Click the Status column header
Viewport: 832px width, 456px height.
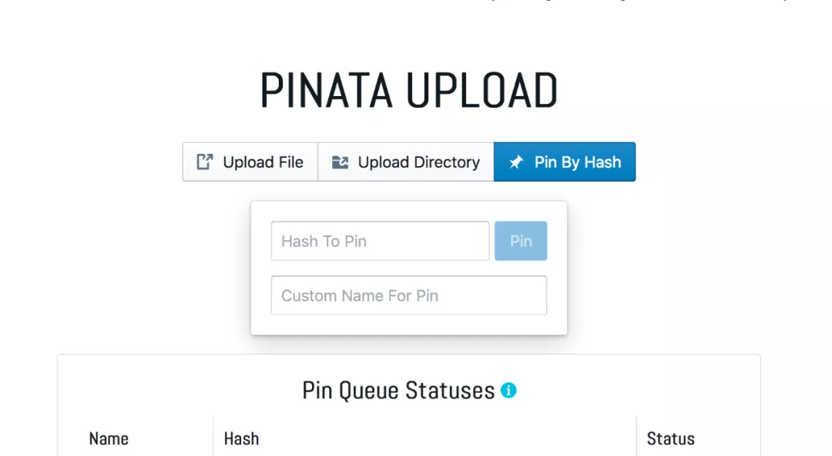670,439
